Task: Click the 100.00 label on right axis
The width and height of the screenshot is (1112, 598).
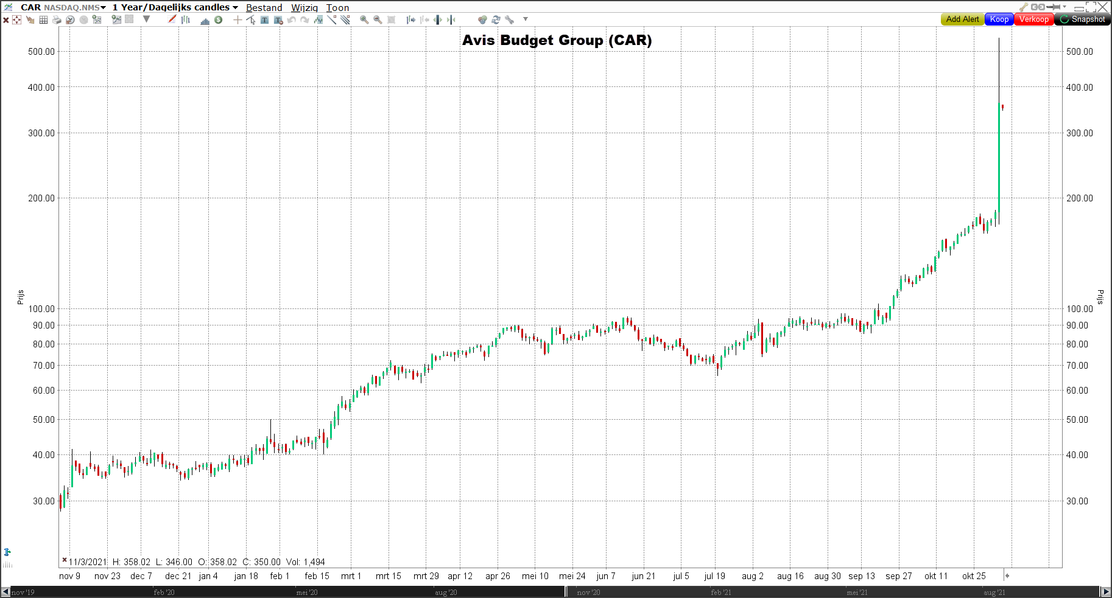Action: click(x=1080, y=309)
